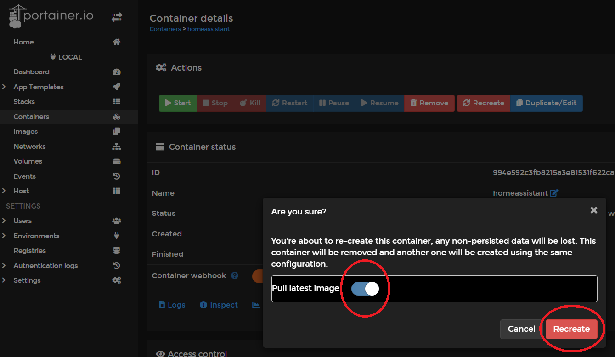This screenshot has height=357, width=615.
Task: Expand the Users settings section
Action: (4, 221)
